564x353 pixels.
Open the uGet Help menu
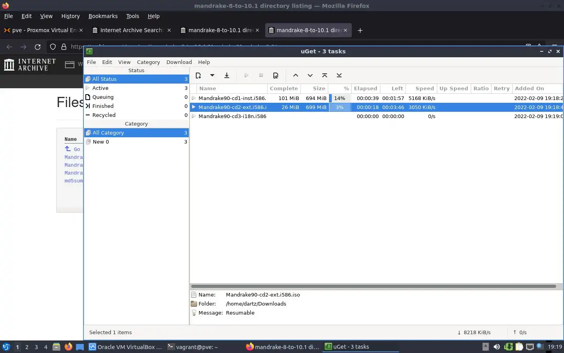click(204, 62)
